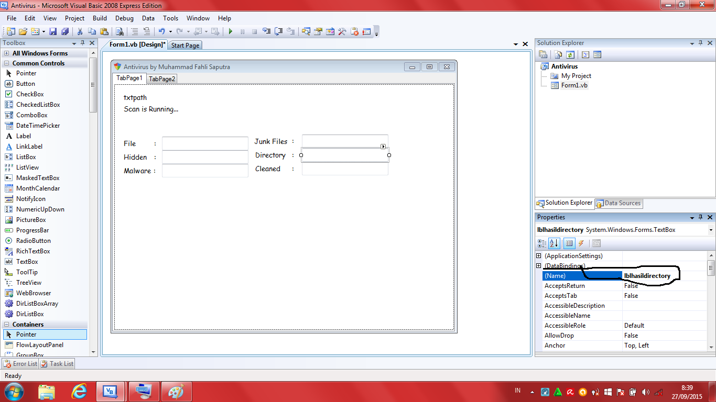Pin the Toolbox panel with the pushpin icon
Screen dimensions: 716x402
coord(82,43)
